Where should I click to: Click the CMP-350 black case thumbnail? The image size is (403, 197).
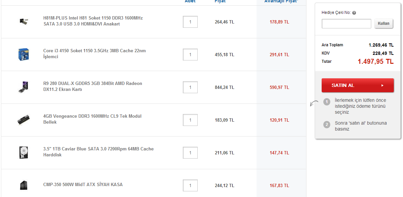tap(24, 185)
